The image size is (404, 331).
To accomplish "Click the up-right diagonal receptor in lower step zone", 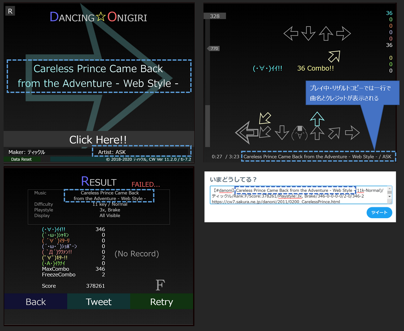I will coord(334,133).
